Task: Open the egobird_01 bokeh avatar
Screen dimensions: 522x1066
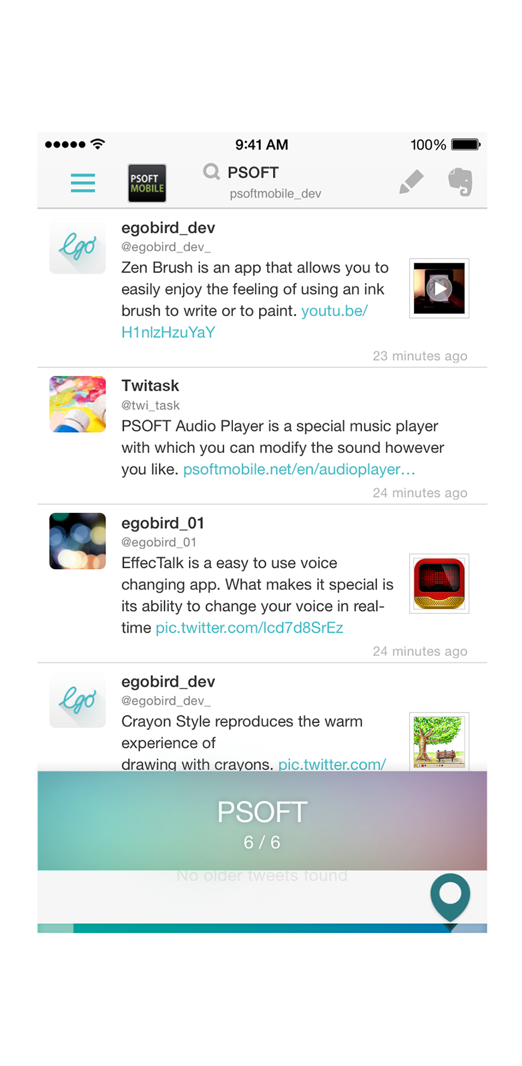Action: (77, 541)
